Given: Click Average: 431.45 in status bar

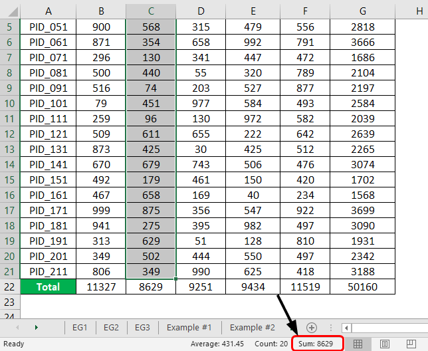Looking at the screenshot, I should pos(217,344).
